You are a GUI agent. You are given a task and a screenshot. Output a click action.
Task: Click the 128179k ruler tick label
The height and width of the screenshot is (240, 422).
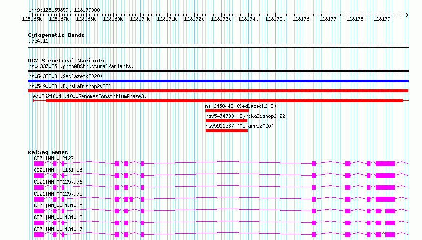point(383,19)
